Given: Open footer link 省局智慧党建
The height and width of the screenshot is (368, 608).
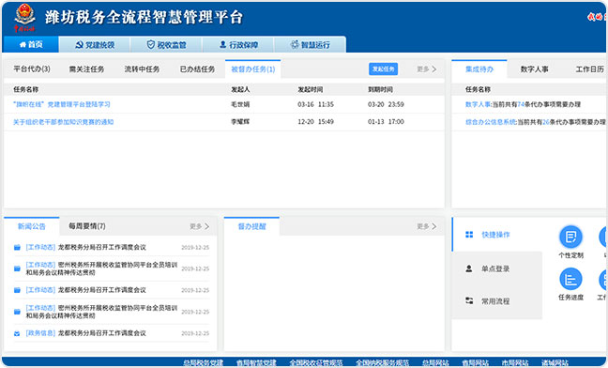Looking at the screenshot, I should tap(256, 363).
